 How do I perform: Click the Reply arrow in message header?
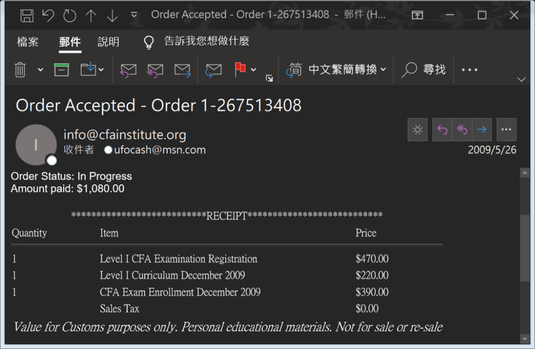pos(443,130)
